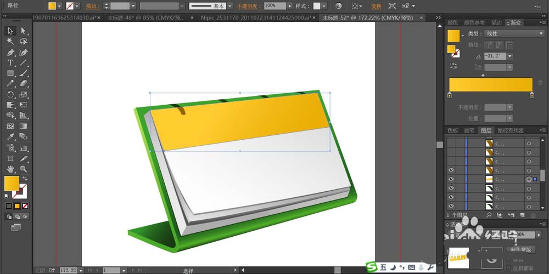Click the Recolor Artwork wheel icon
This screenshot has height=274, width=549.
[x=338, y=6]
